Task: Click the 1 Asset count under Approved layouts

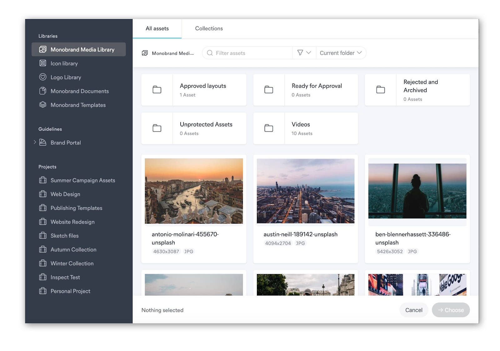Action: pos(187,95)
